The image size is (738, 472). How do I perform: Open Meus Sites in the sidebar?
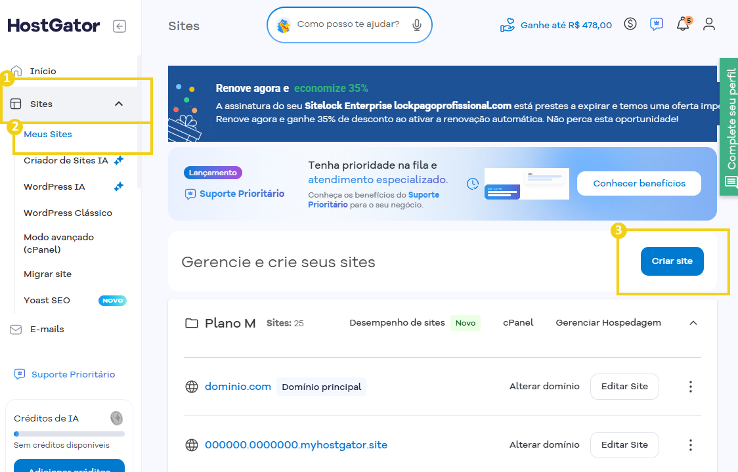pos(48,134)
